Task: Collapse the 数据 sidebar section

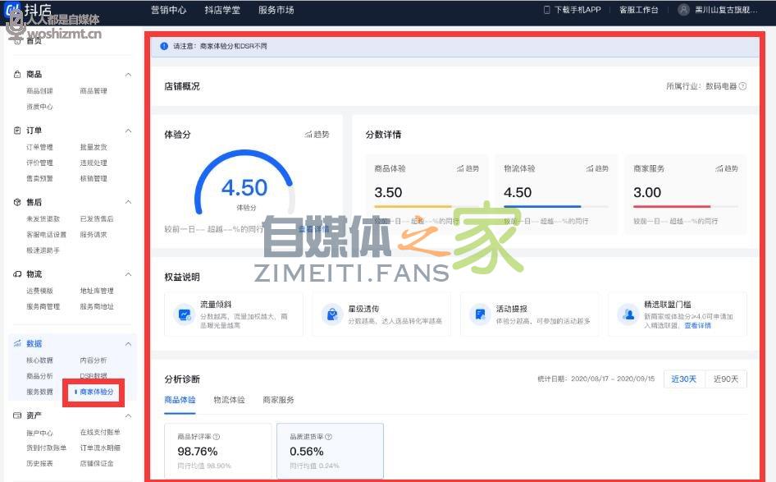Action: (x=128, y=344)
